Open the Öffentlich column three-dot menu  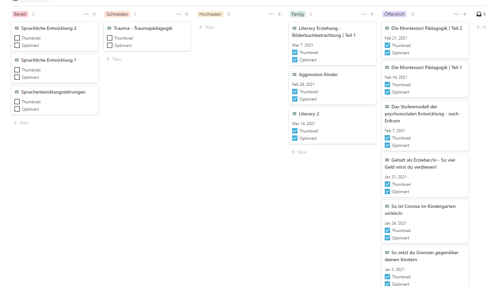(x=456, y=14)
